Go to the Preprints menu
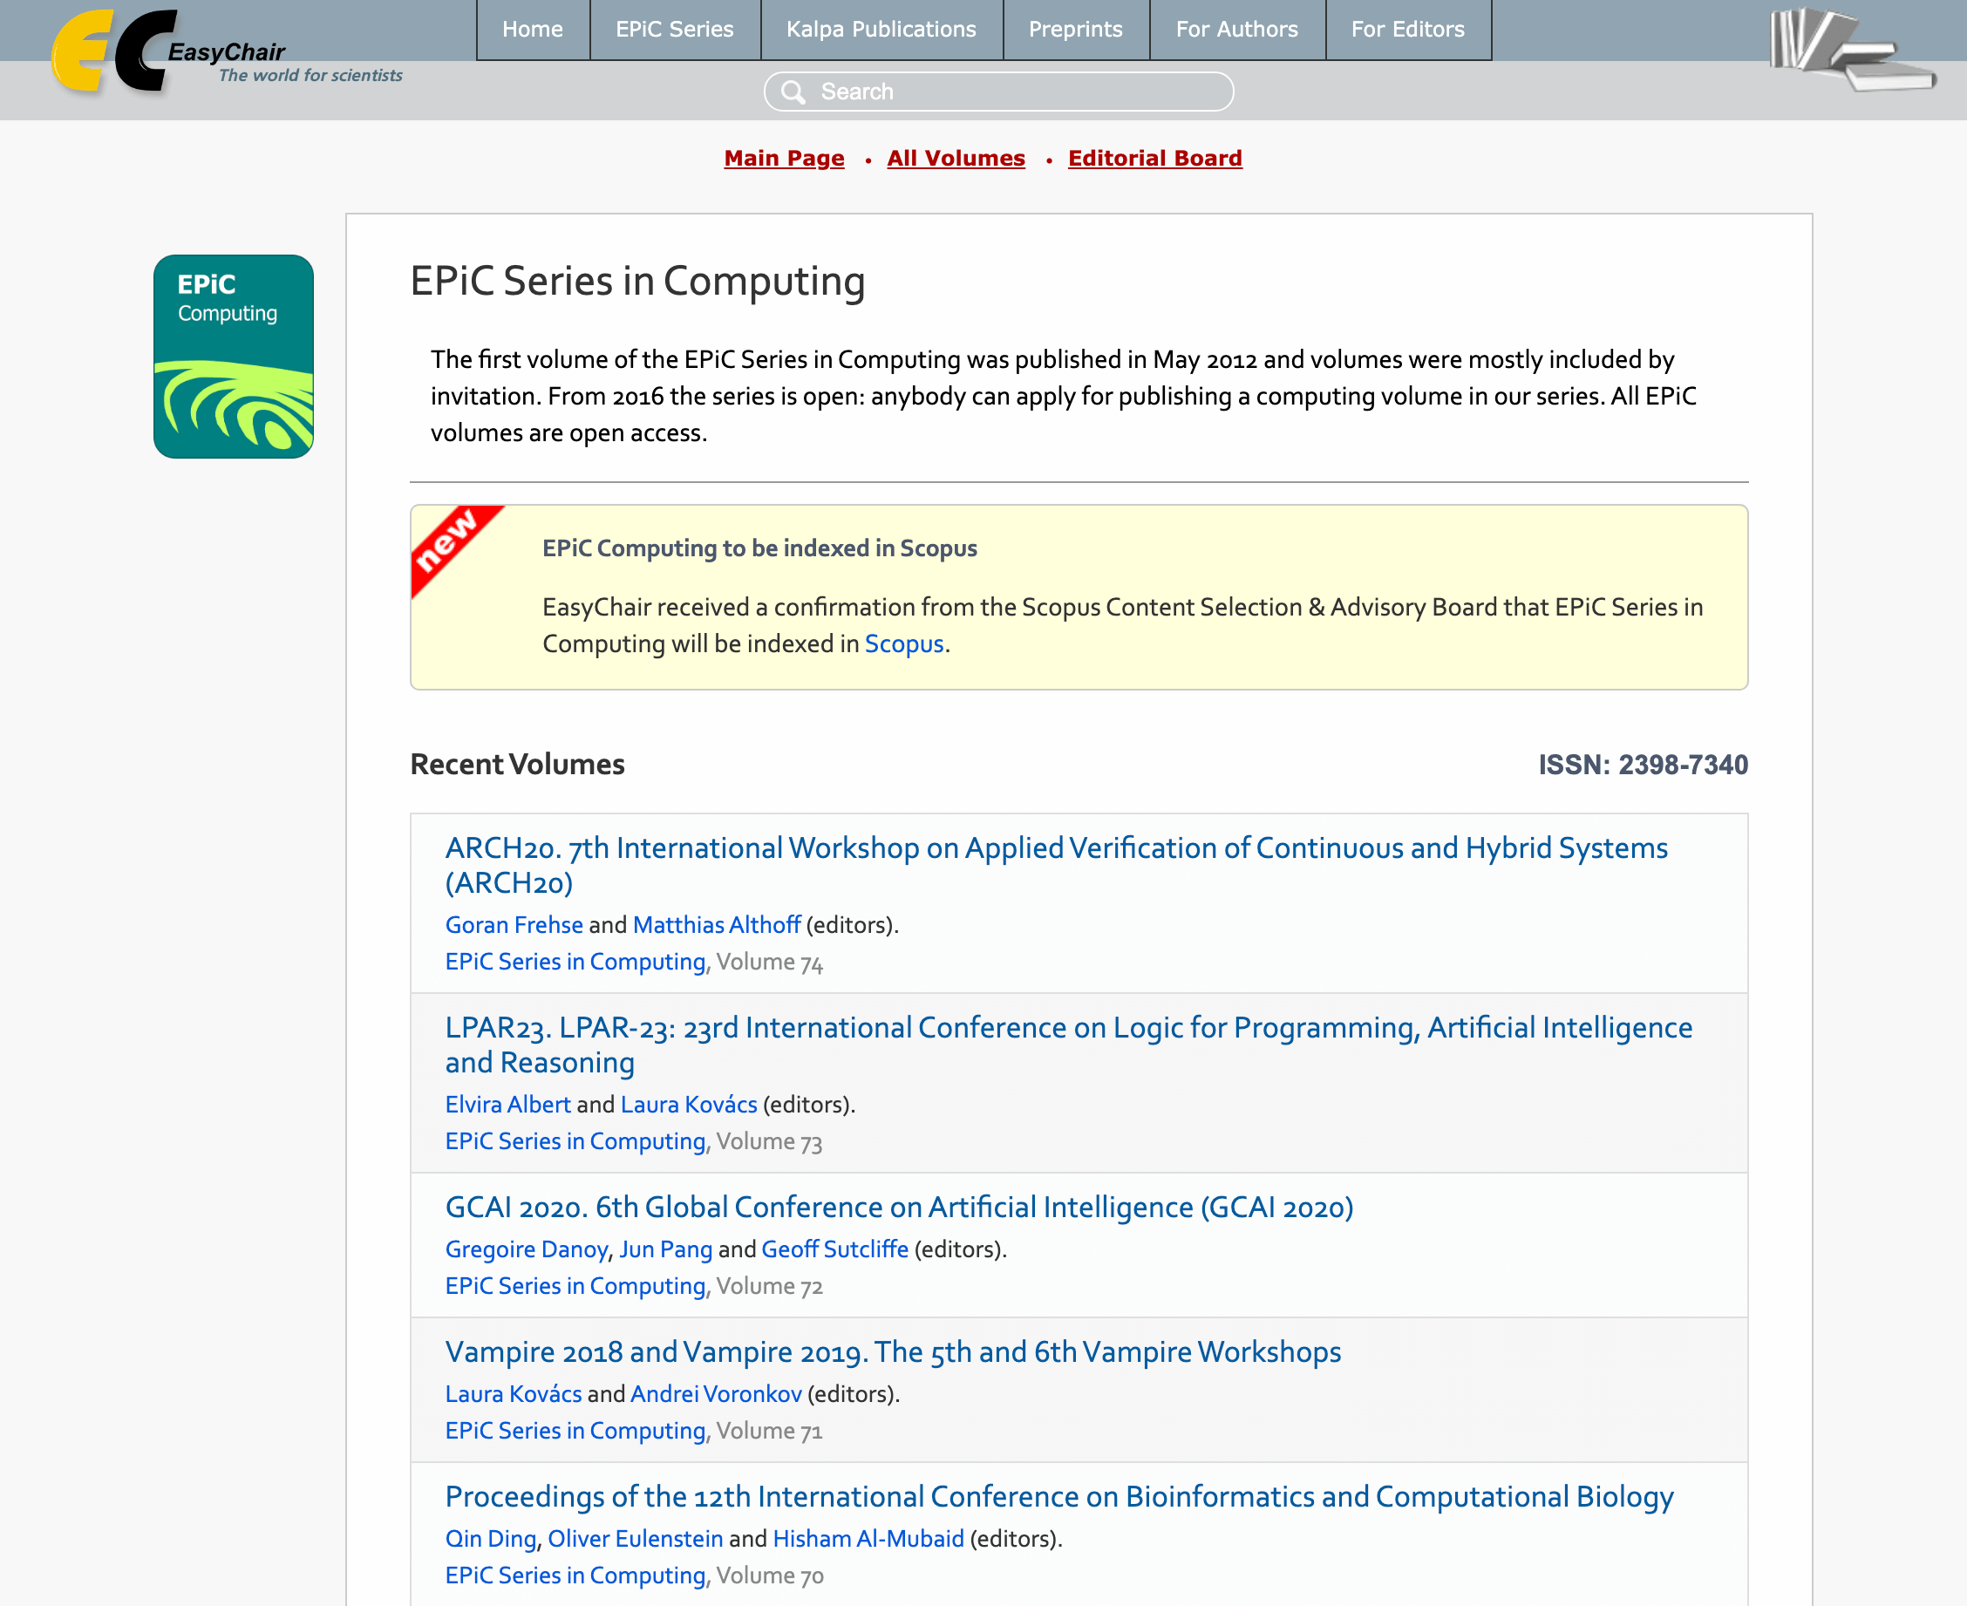The image size is (1967, 1606). (x=1075, y=30)
